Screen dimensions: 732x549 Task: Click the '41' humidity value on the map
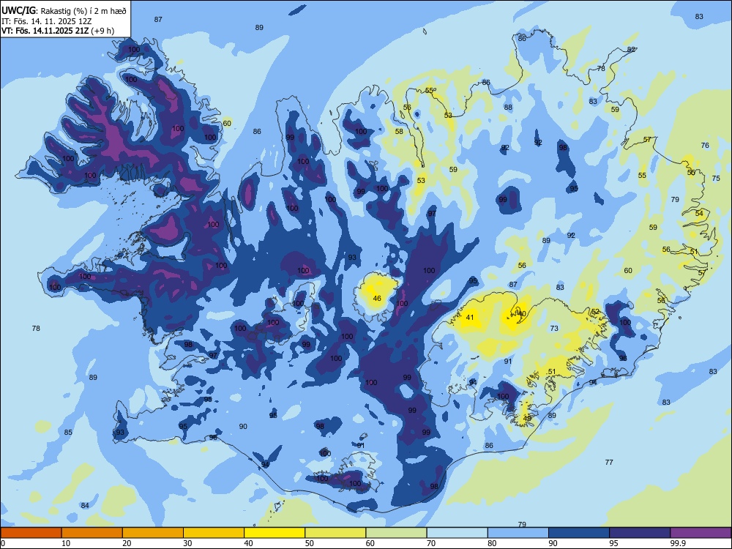pos(470,318)
